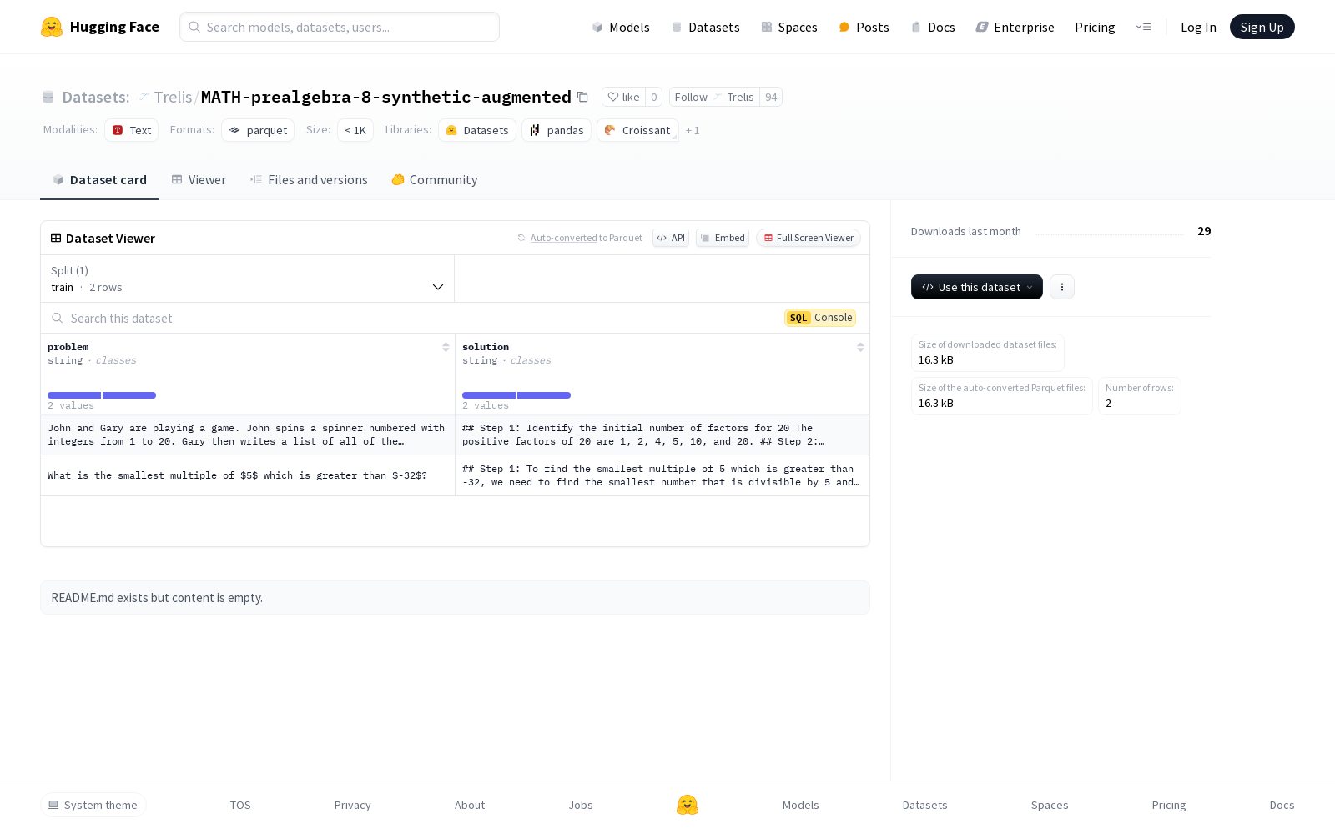Sort the solution column using its arrows
Viewport: 1335px width, 834px height.
click(x=860, y=347)
